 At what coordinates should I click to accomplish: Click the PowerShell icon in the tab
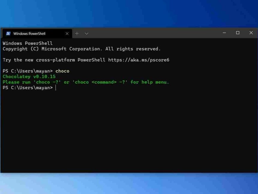pos(8,34)
